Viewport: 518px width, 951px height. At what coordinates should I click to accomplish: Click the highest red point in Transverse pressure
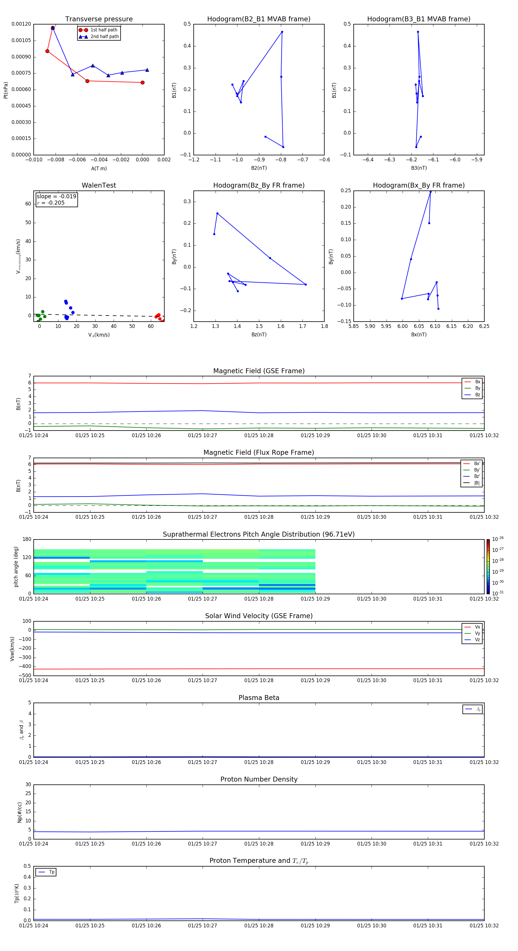tap(53, 28)
